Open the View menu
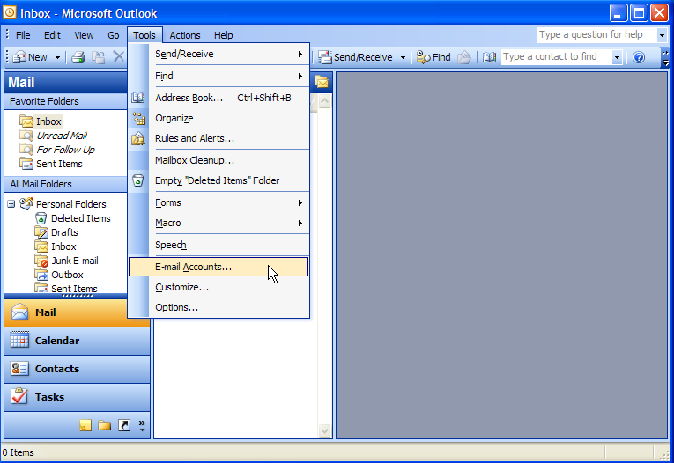Image resolution: width=674 pixels, height=463 pixels. (x=84, y=35)
